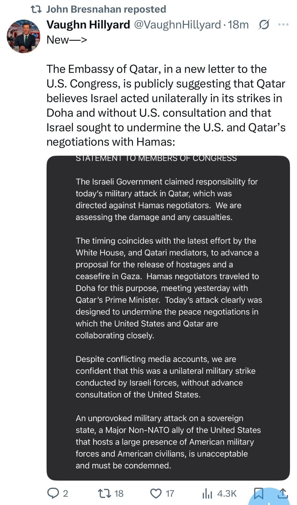The height and width of the screenshot is (505, 297).
Task: Like the post with heart icon
Action: point(156,493)
